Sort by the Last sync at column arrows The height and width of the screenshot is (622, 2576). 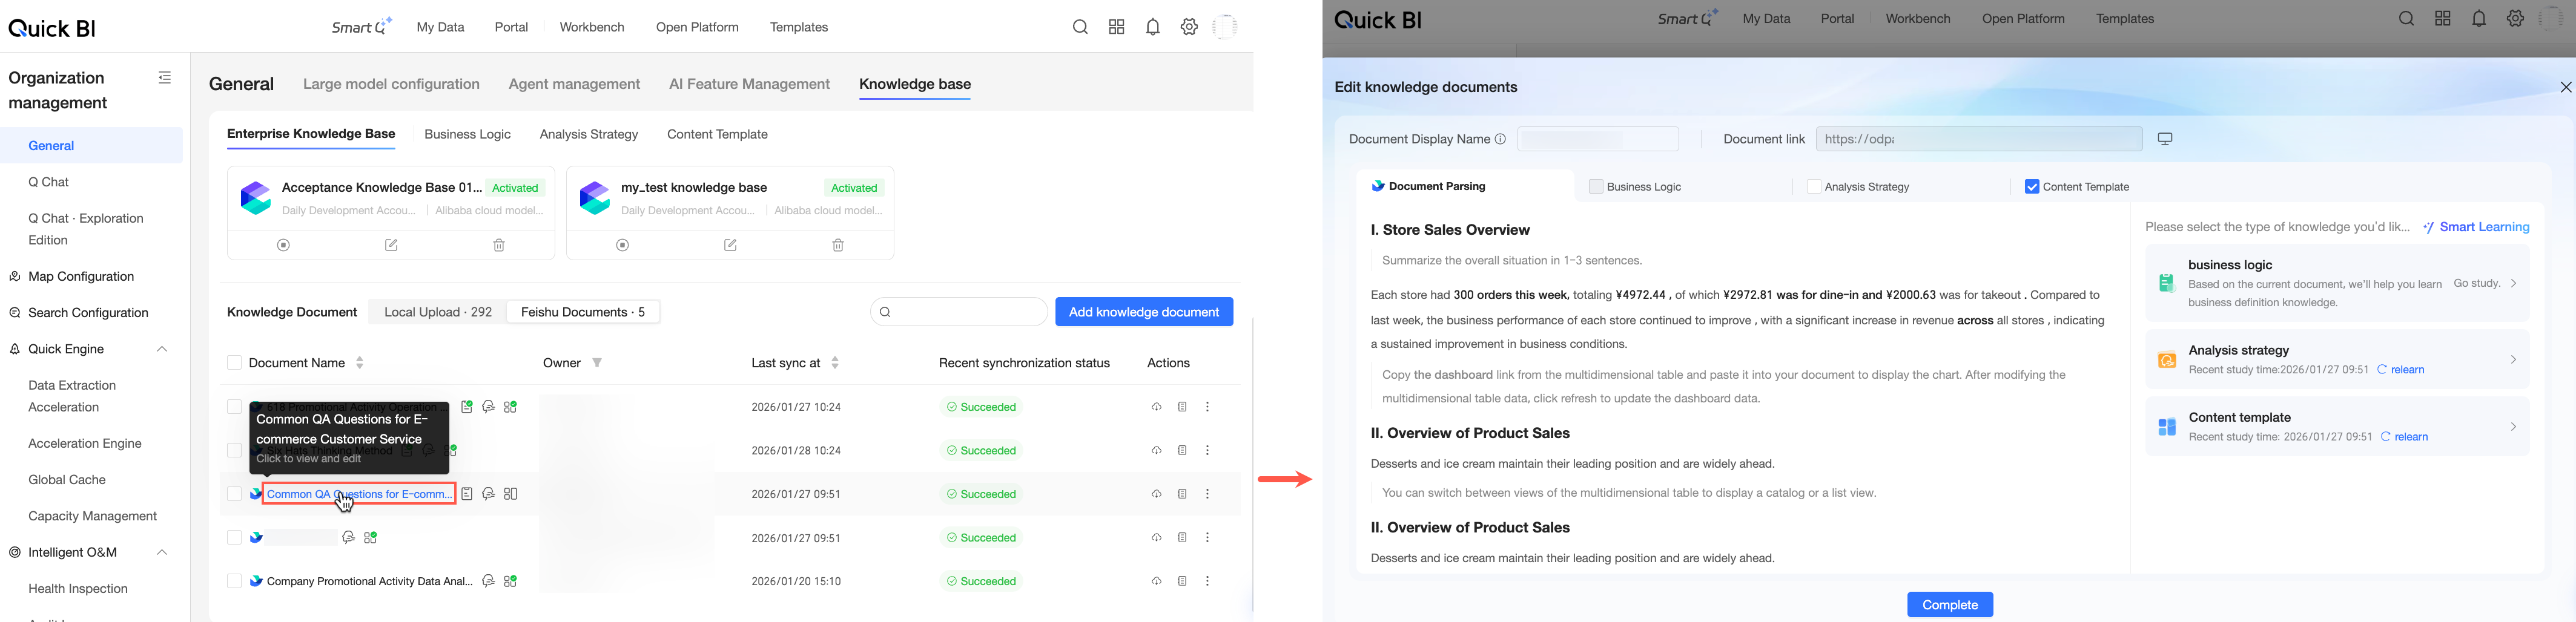click(835, 364)
